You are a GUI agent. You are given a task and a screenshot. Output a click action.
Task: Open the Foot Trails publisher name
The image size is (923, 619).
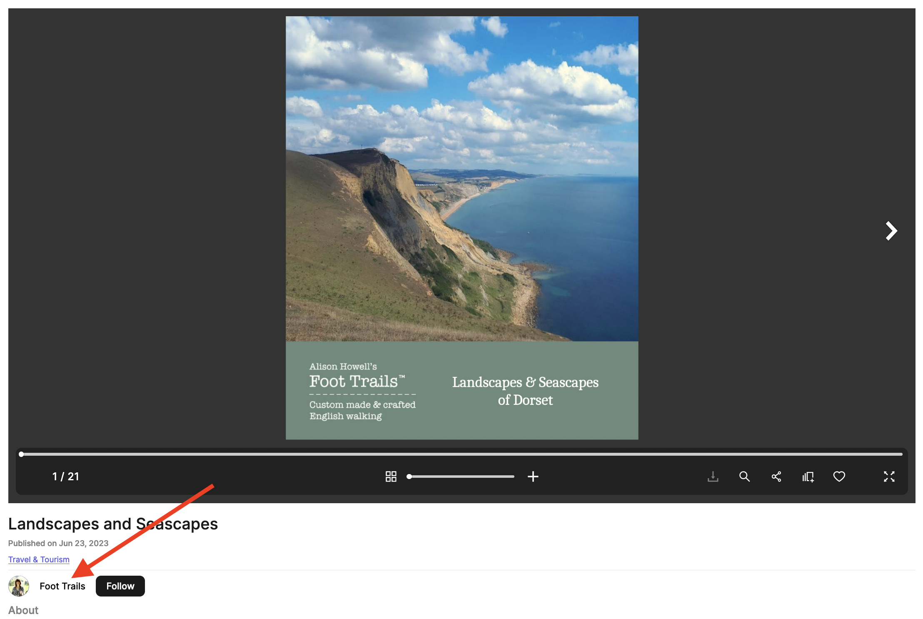click(62, 586)
